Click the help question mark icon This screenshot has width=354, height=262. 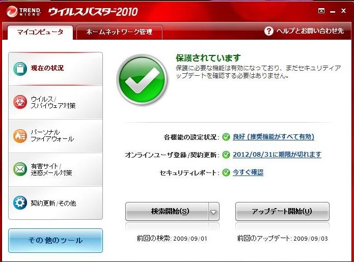(268, 31)
